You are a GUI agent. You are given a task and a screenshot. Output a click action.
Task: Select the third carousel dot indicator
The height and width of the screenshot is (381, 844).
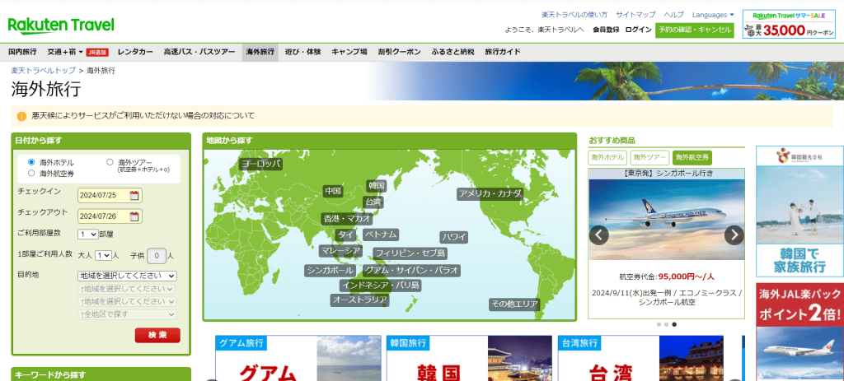click(674, 324)
